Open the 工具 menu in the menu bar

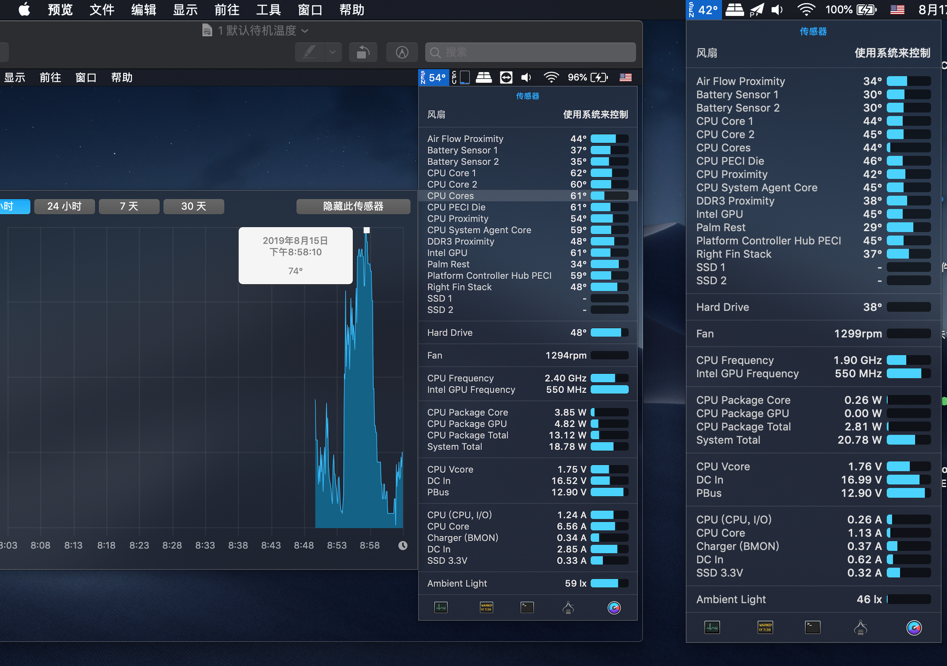268,10
